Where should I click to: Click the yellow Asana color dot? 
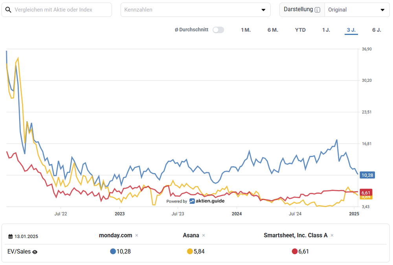tap(190, 252)
